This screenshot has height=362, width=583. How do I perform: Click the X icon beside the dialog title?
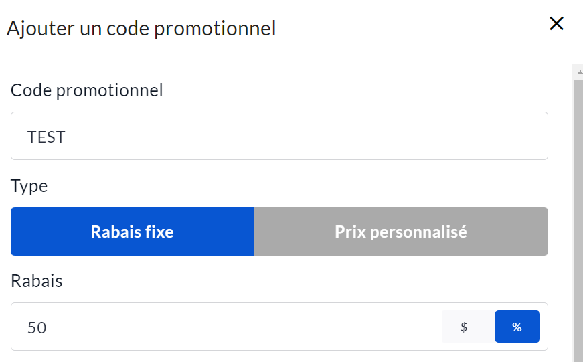[x=556, y=24]
